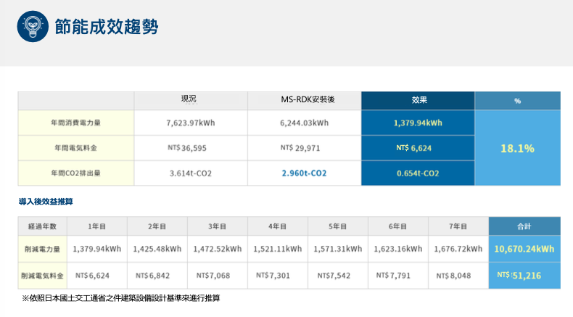Select the 削減電気料金 row label
Screen dimensions: 573x317
(42, 276)
